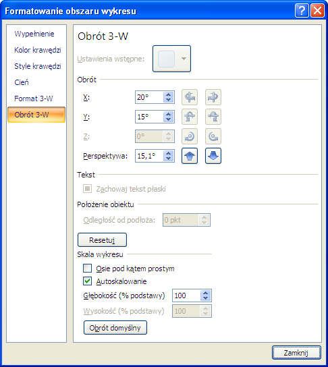Click the Obrót domyślny button
Viewport: 328px width, 367px height.
115,328
